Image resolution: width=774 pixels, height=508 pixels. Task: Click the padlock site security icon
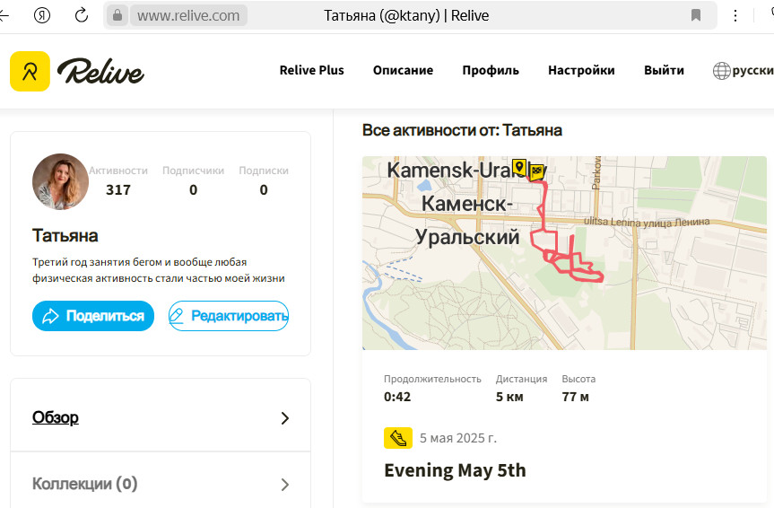[x=117, y=15]
